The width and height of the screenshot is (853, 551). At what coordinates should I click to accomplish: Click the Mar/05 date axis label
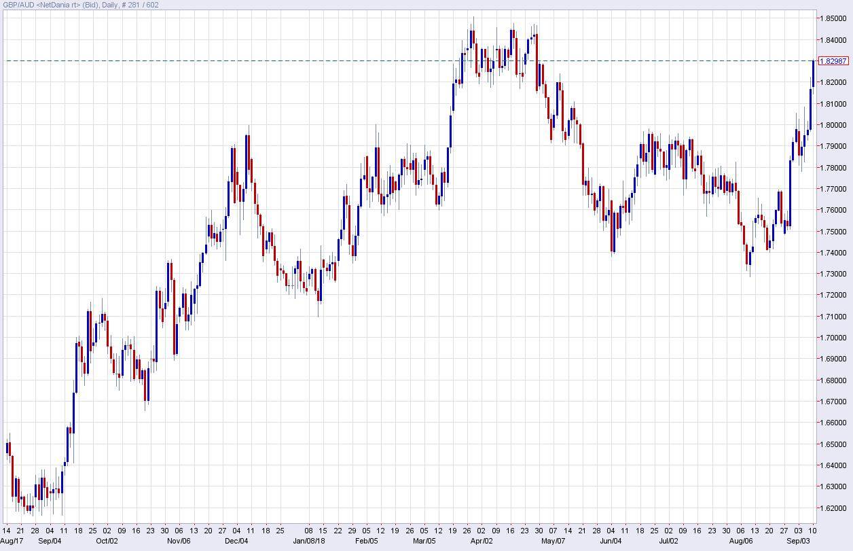tap(424, 541)
